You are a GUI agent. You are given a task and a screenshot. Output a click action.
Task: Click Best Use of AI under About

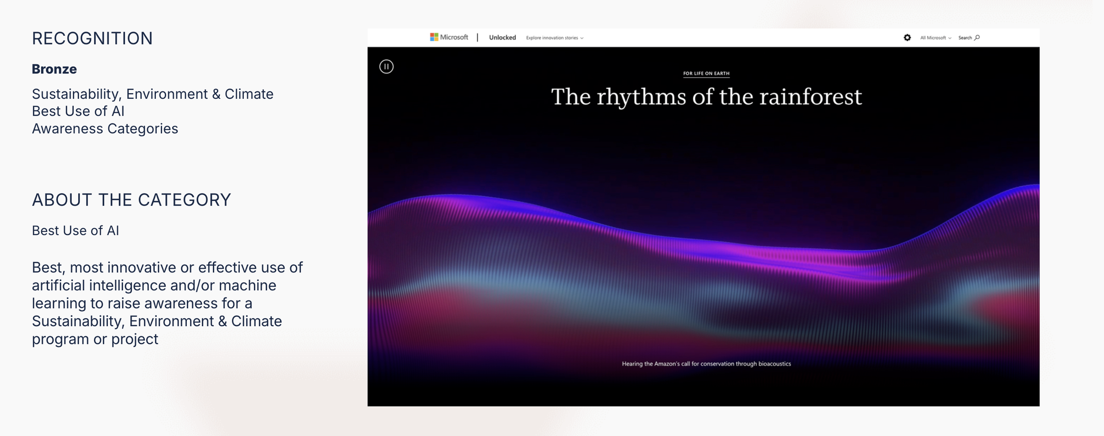76,230
